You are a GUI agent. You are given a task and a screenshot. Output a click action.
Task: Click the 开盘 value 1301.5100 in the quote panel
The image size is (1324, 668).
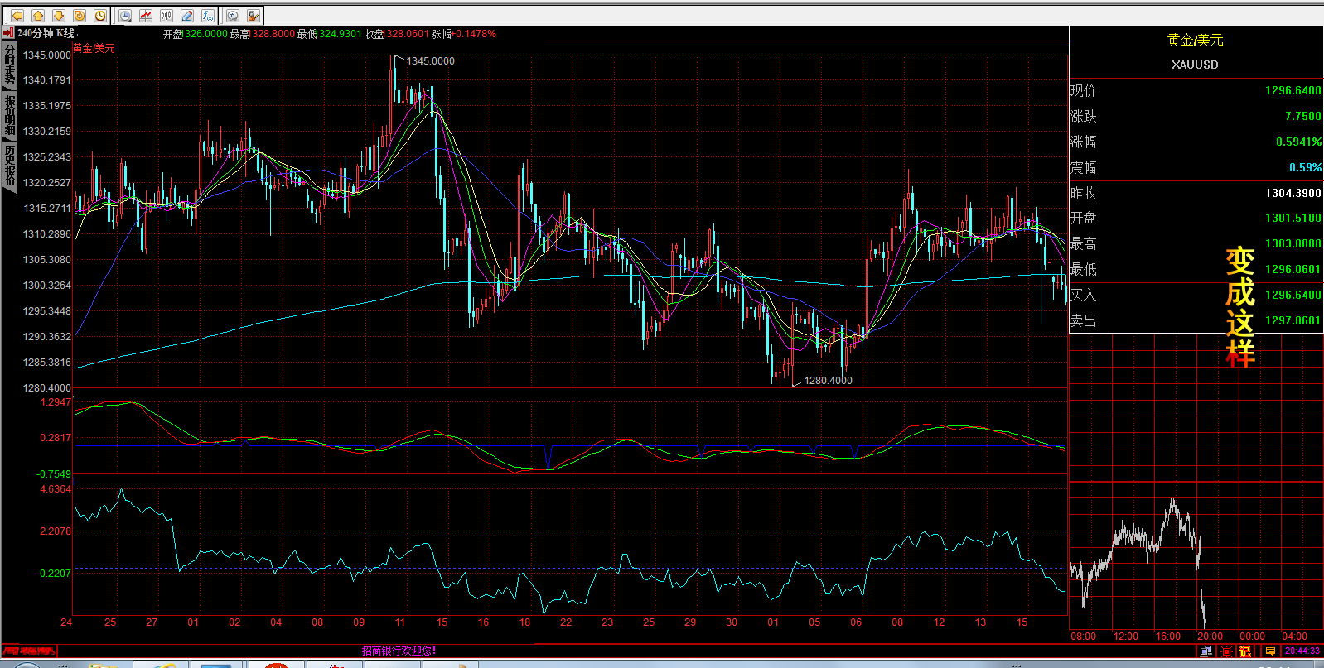click(1293, 219)
